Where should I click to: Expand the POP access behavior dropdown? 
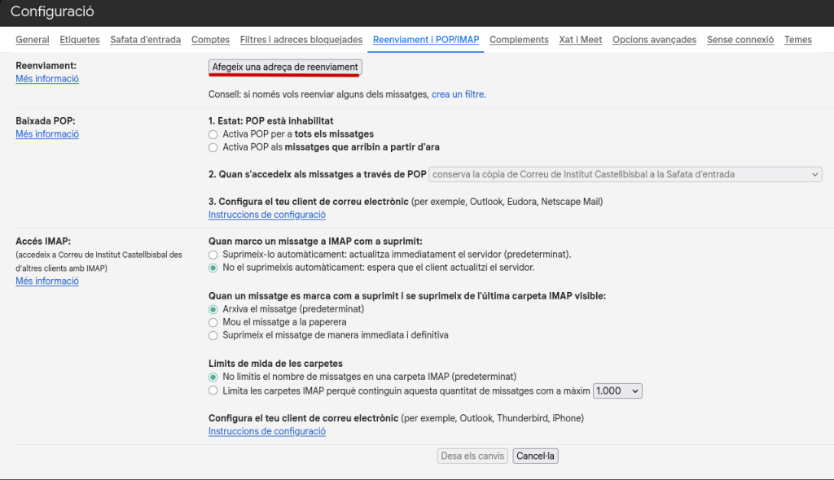tap(625, 174)
